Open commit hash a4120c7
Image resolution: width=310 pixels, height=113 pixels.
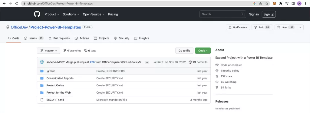click(159, 62)
